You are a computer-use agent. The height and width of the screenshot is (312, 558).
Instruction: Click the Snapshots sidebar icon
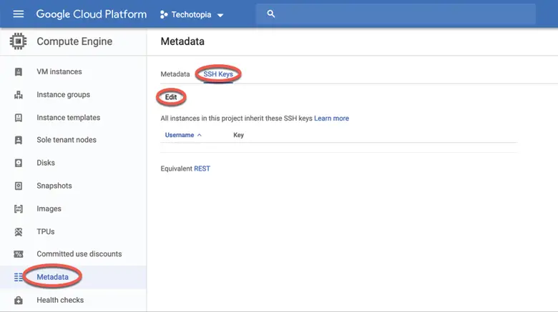(x=19, y=186)
